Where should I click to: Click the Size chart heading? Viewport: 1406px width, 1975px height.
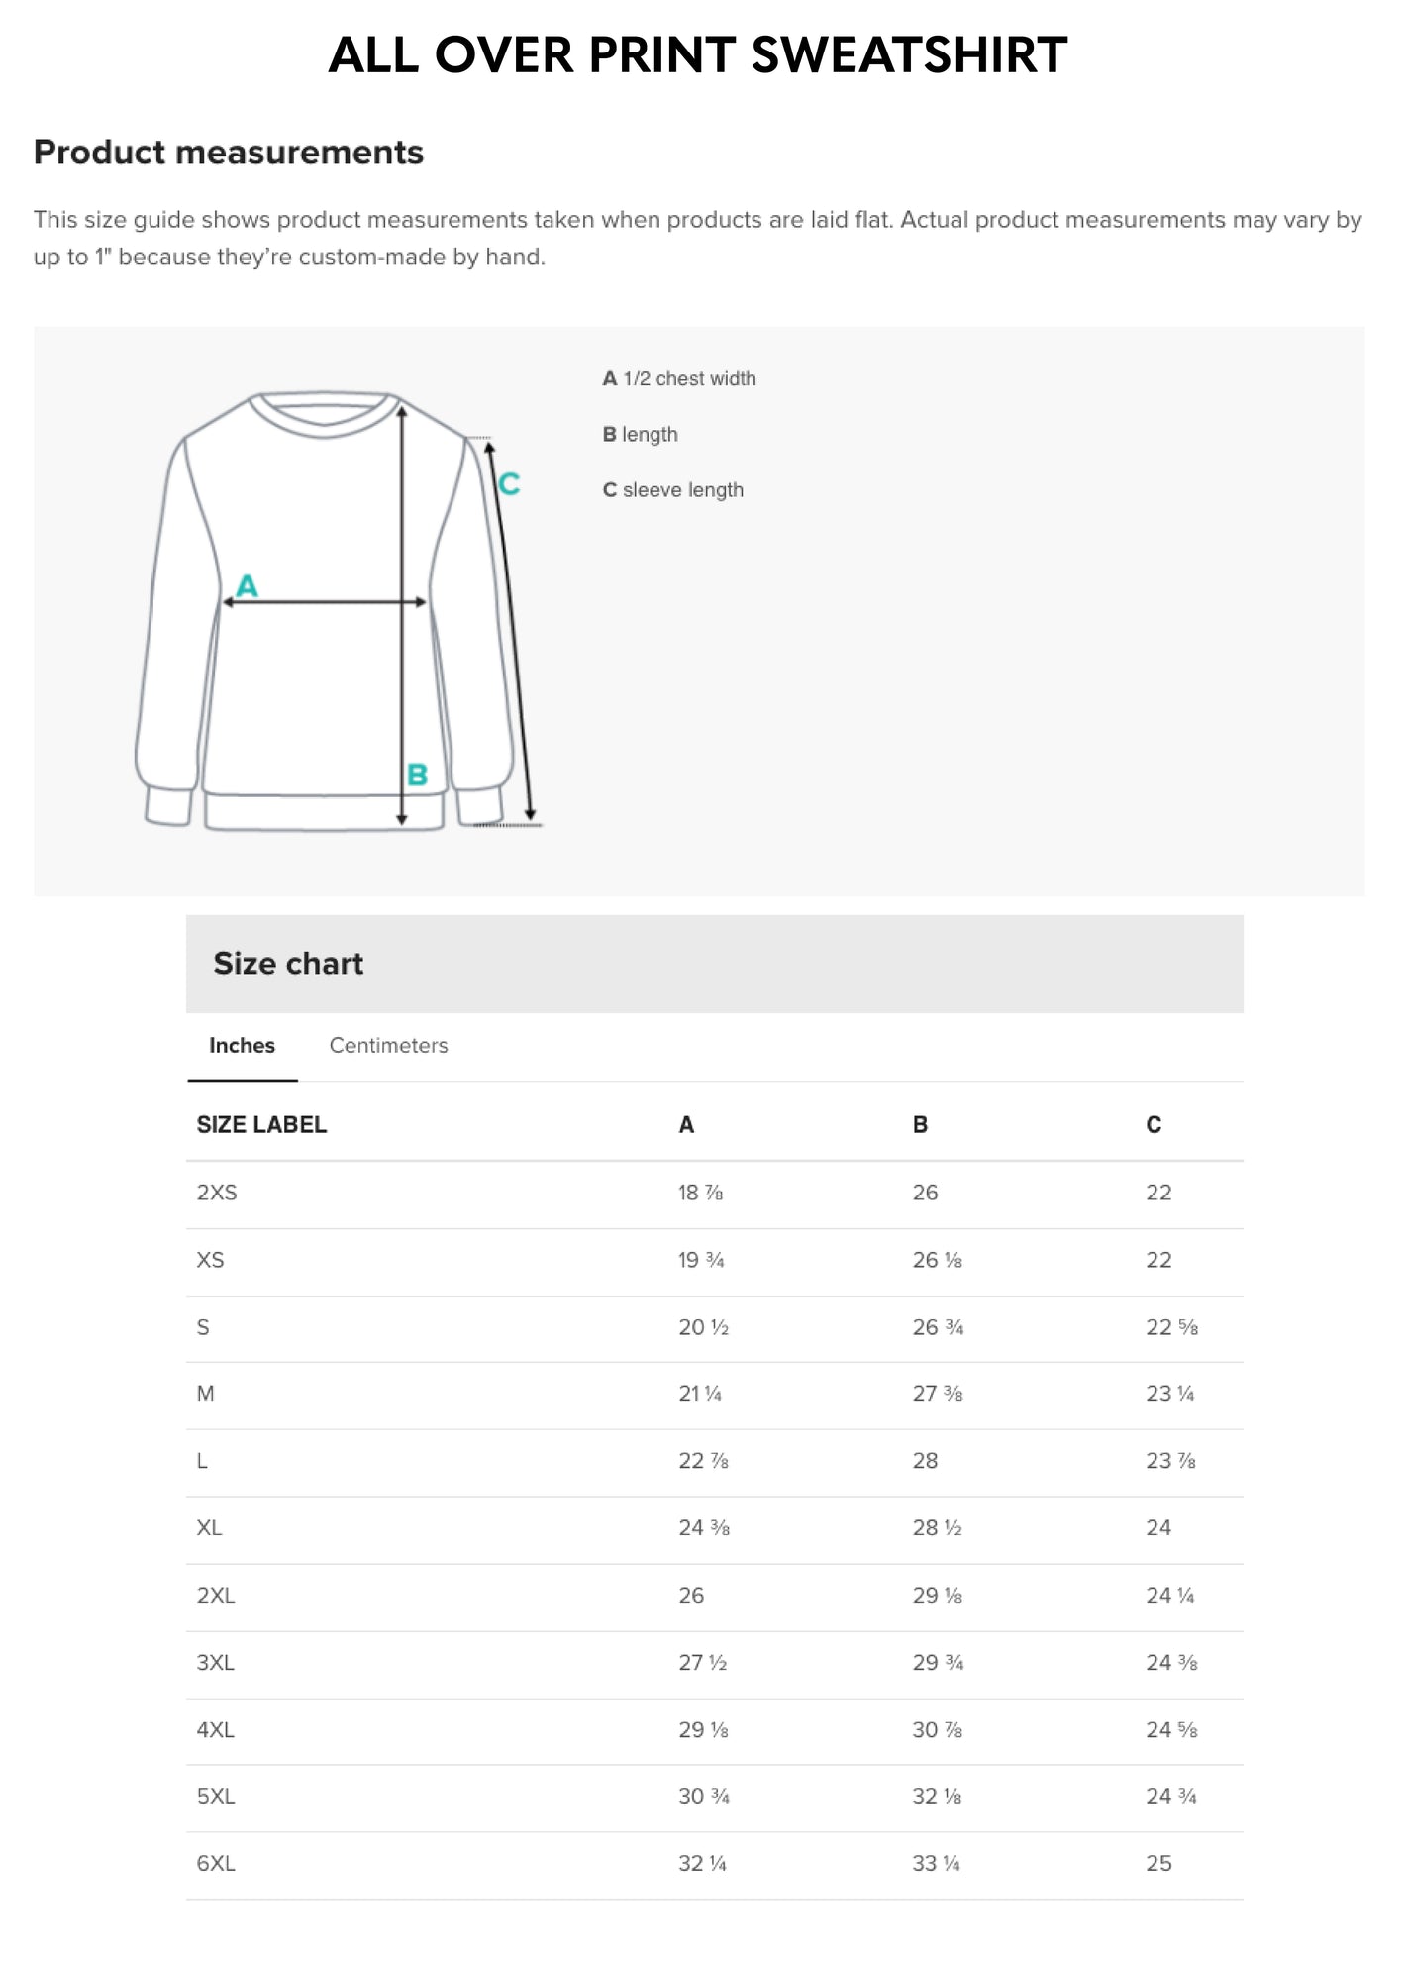click(287, 962)
